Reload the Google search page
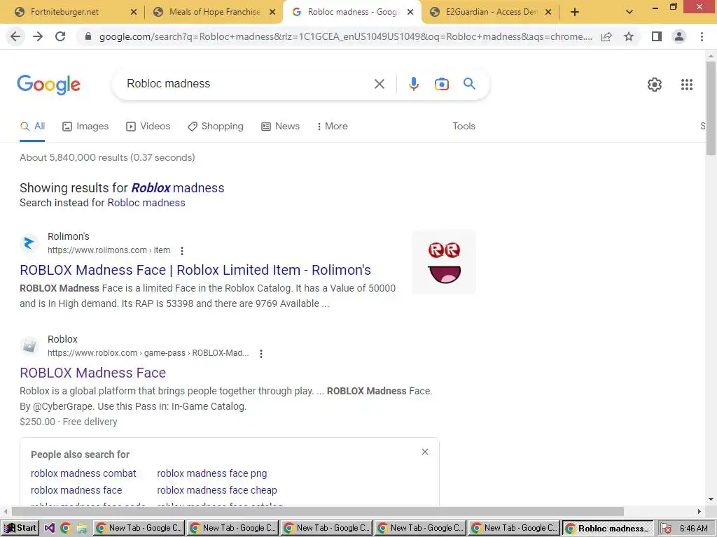Viewport: 717px width, 537px height. (60, 36)
